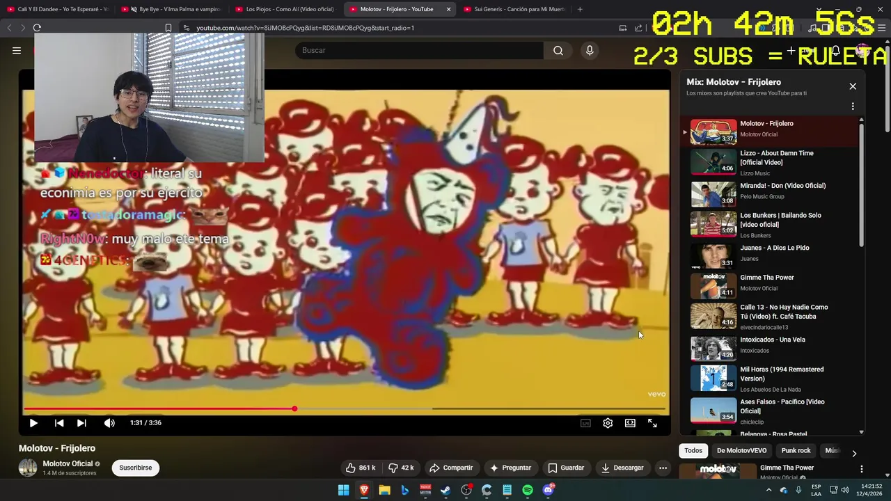Select Mil Horas 1994 Remastered Version

pos(769,378)
